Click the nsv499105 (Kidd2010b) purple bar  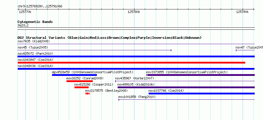point(186,87)
